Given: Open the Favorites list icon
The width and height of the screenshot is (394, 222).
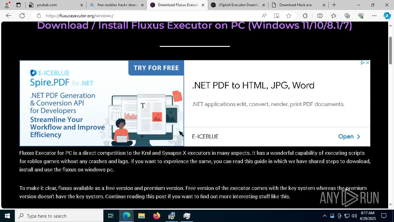Looking at the screenshot, I should click(334, 16).
